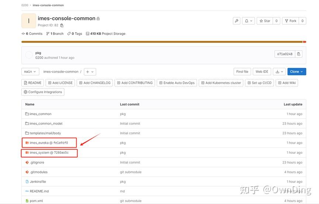Open the README button
The image size is (319, 204).
pyautogui.click(x=32, y=83)
